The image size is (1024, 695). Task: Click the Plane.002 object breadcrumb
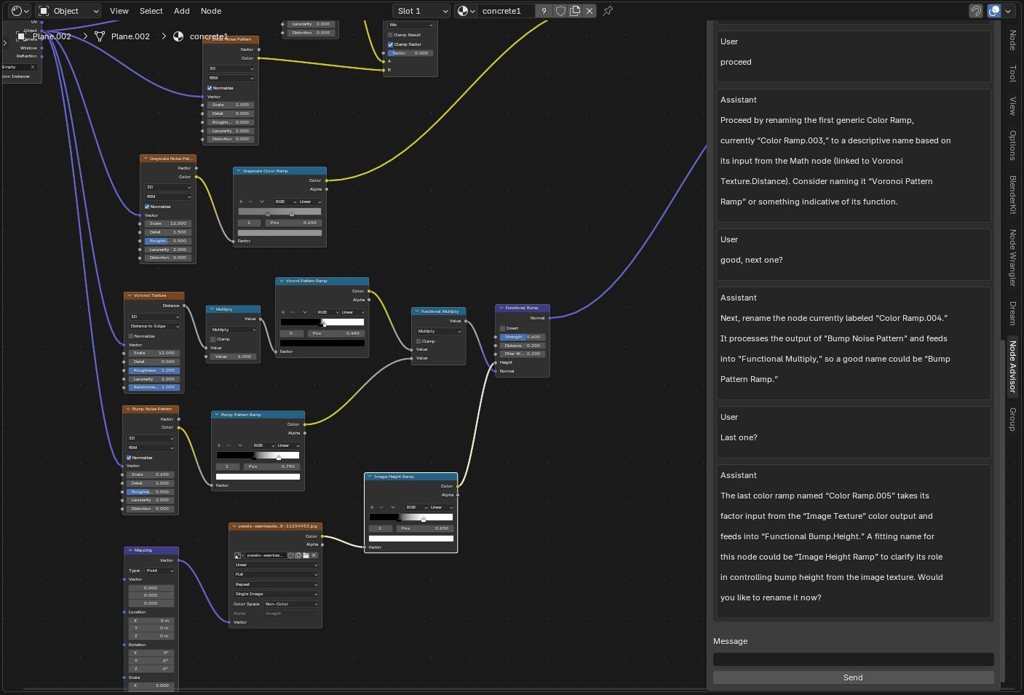point(51,36)
